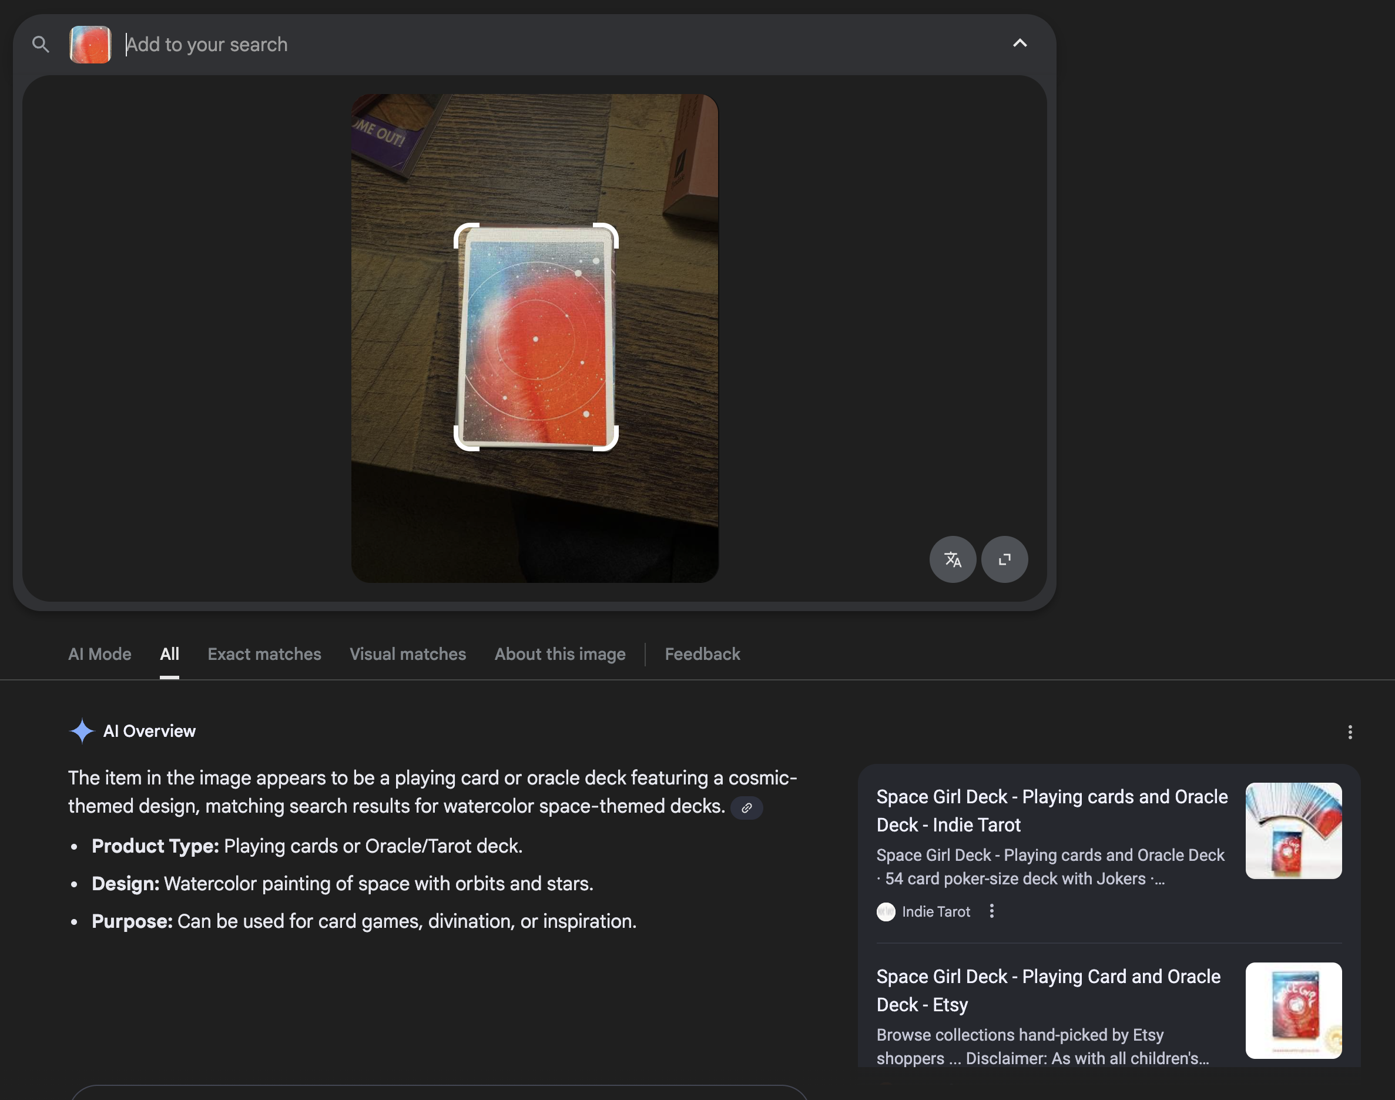The width and height of the screenshot is (1395, 1100).
Task: Open Indie Tarot result options menu
Action: coord(992,911)
